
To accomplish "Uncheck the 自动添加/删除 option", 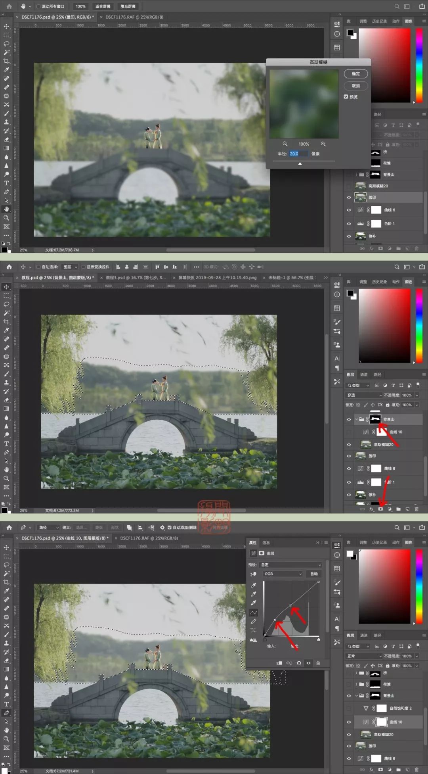I will [170, 528].
